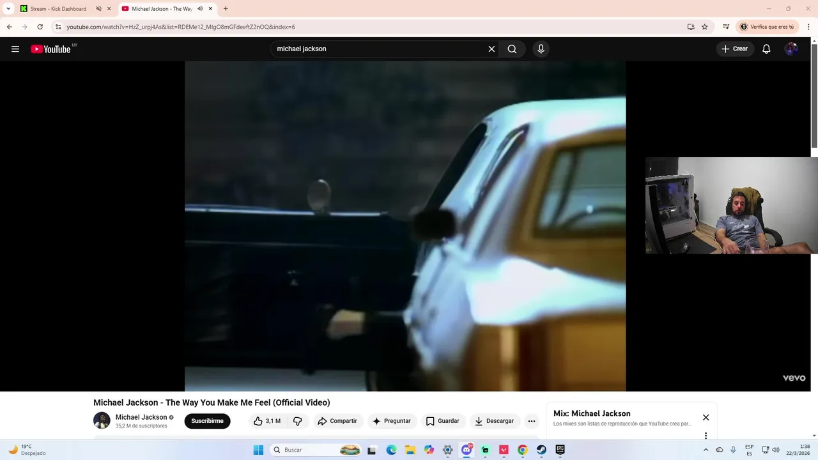Show hidden system tray icons chevron

tap(706, 450)
